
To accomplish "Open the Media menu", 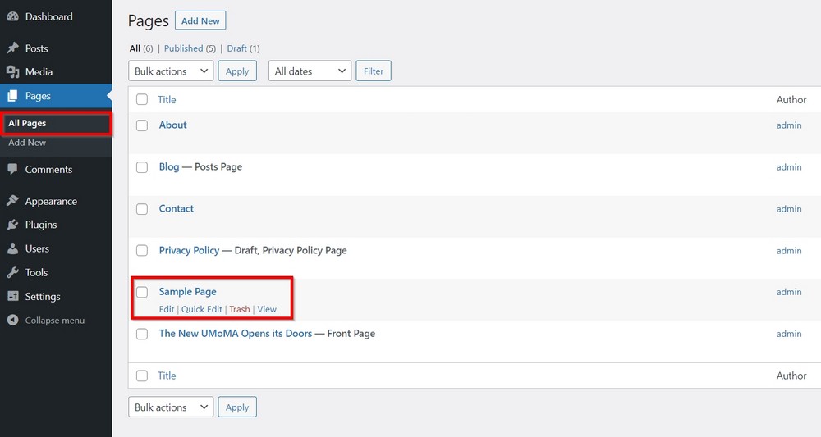I will click(x=39, y=71).
